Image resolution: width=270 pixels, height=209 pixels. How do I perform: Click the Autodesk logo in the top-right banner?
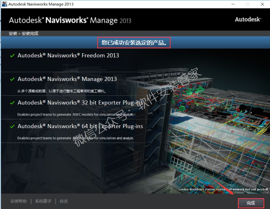[248, 20]
